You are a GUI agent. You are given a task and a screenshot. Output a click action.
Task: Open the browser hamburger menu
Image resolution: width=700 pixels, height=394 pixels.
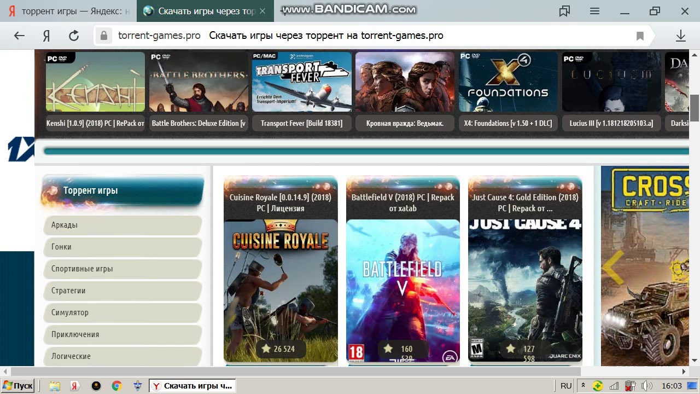[x=595, y=11]
